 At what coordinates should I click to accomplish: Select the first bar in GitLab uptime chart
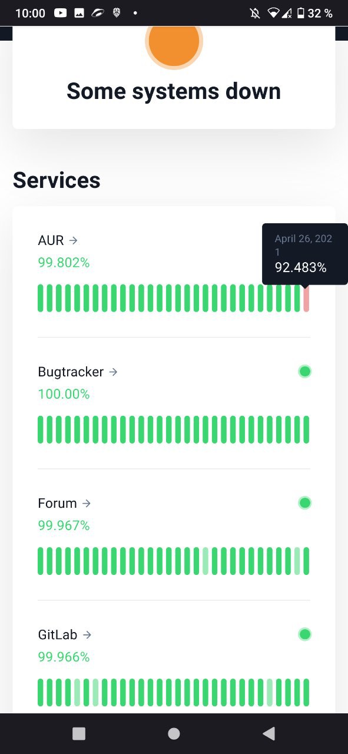pos(41,692)
